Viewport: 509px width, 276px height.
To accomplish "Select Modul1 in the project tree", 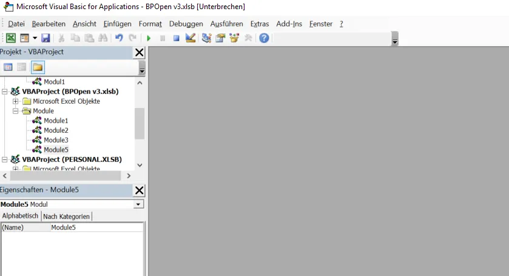I will pos(54,82).
